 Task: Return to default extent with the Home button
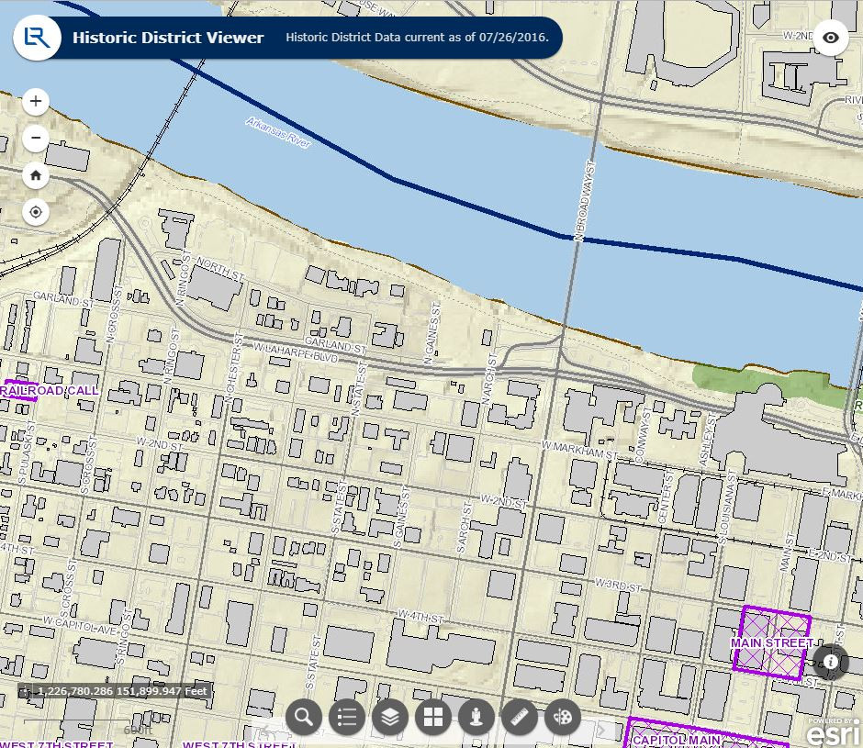point(35,175)
